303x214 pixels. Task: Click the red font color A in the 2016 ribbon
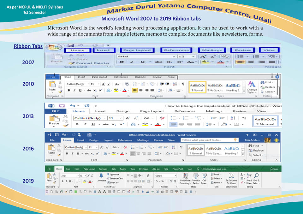tap(122, 154)
